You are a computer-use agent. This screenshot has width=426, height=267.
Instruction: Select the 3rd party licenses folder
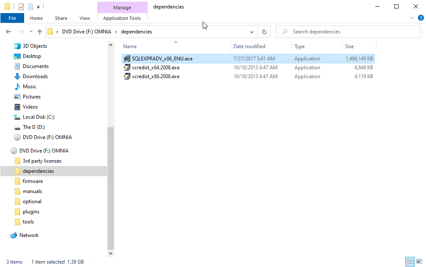point(42,161)
